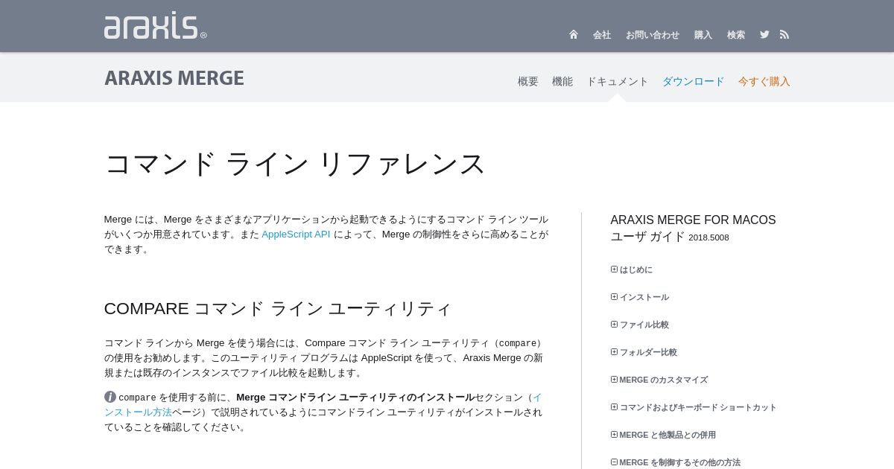
Task: Click the version number 2018.5008
Action: pos(708,237)
